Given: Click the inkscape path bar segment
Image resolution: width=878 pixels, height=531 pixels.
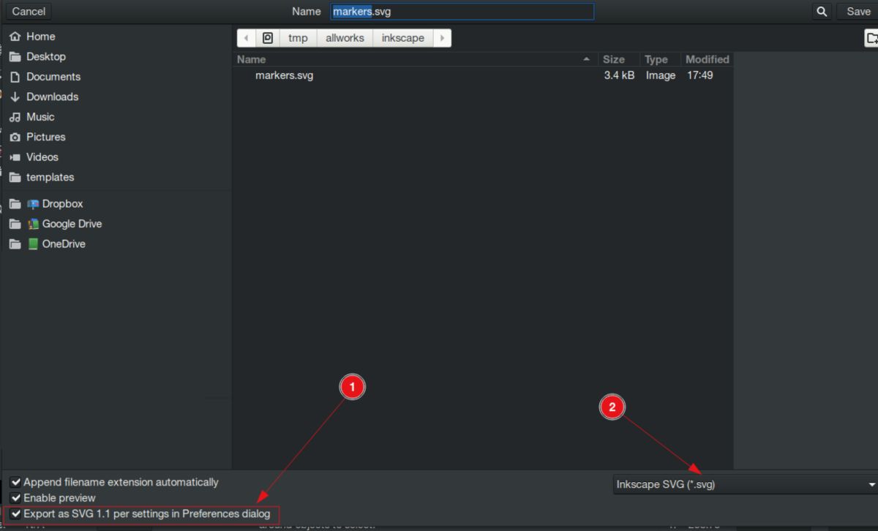Looking at the screenshot, I should (x=403, y=38).
